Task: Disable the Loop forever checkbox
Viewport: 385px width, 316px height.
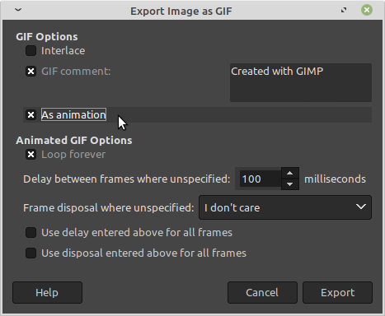Action: (31, 155)
